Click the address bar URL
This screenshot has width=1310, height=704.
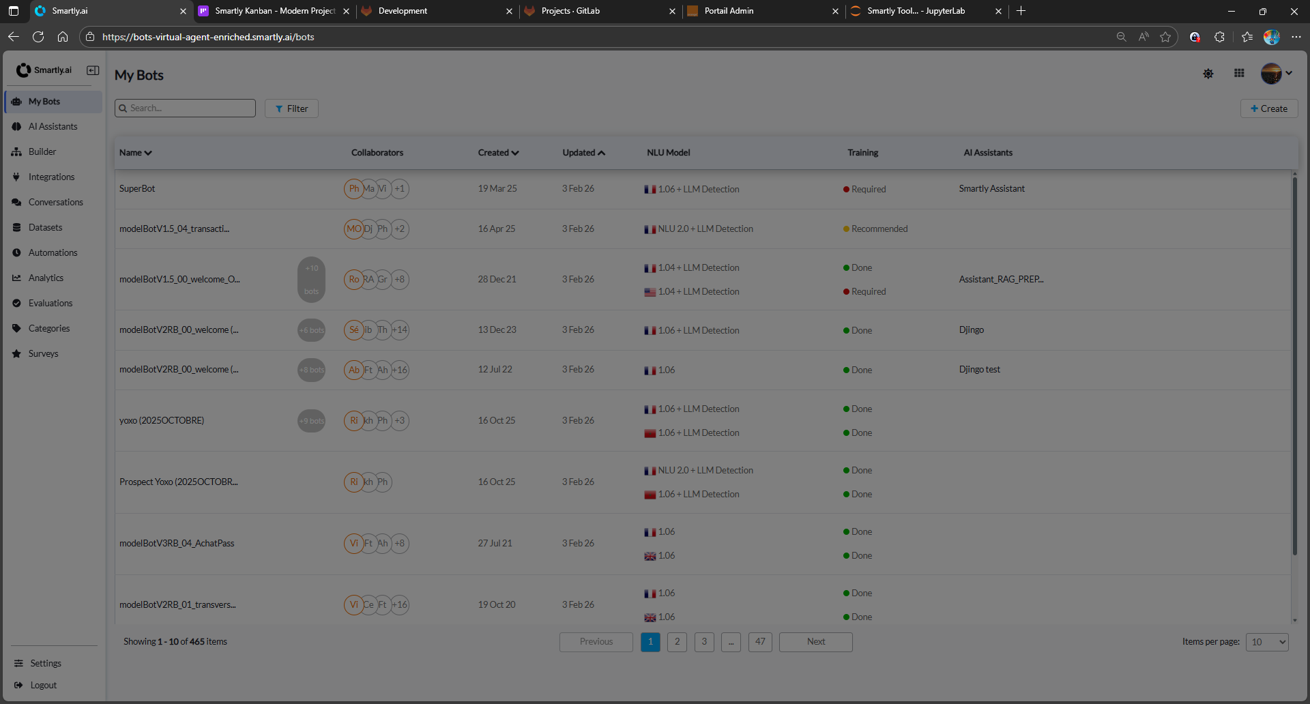[x=208, y=37]
